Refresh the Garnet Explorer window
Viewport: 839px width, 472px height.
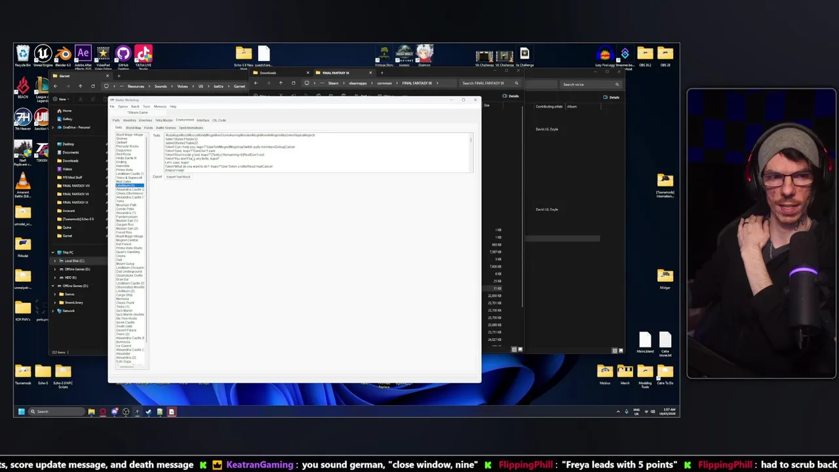(92, 86)
